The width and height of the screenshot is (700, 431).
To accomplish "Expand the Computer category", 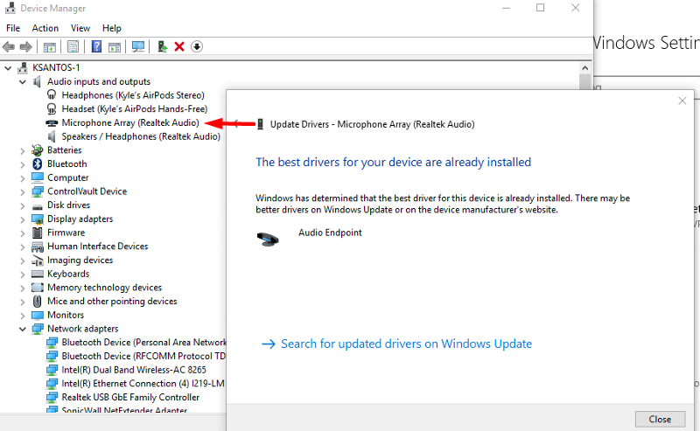I will pyautogui.click(x=23, y=178).
